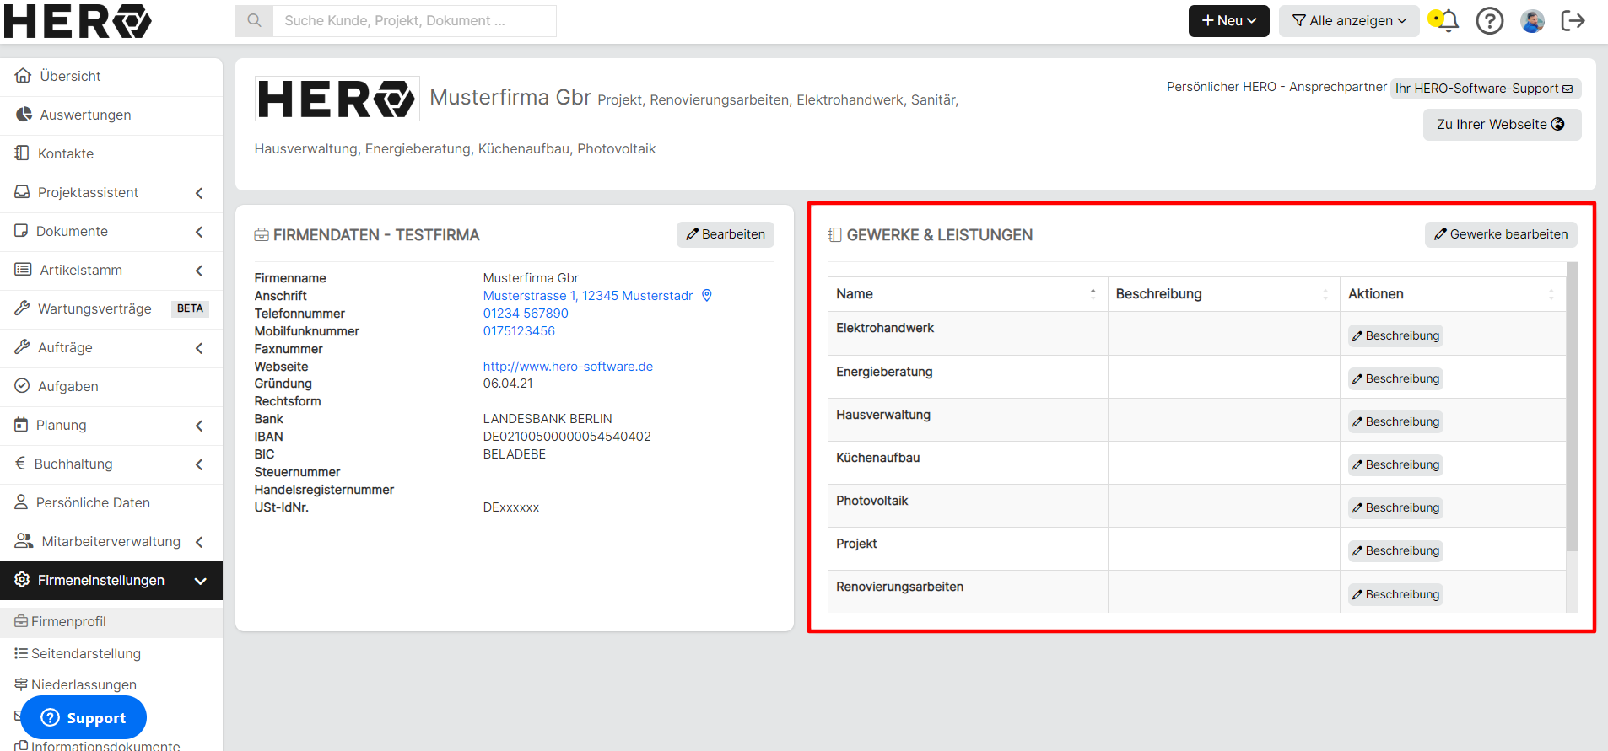Open the user avatar profile
The width and height of the screenshot is (1608, 751).
1532,20
